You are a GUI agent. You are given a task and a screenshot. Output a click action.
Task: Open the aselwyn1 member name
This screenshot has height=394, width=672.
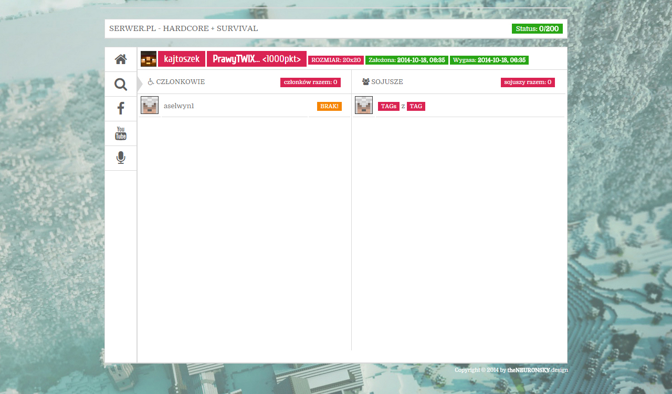tap(179, 106)
